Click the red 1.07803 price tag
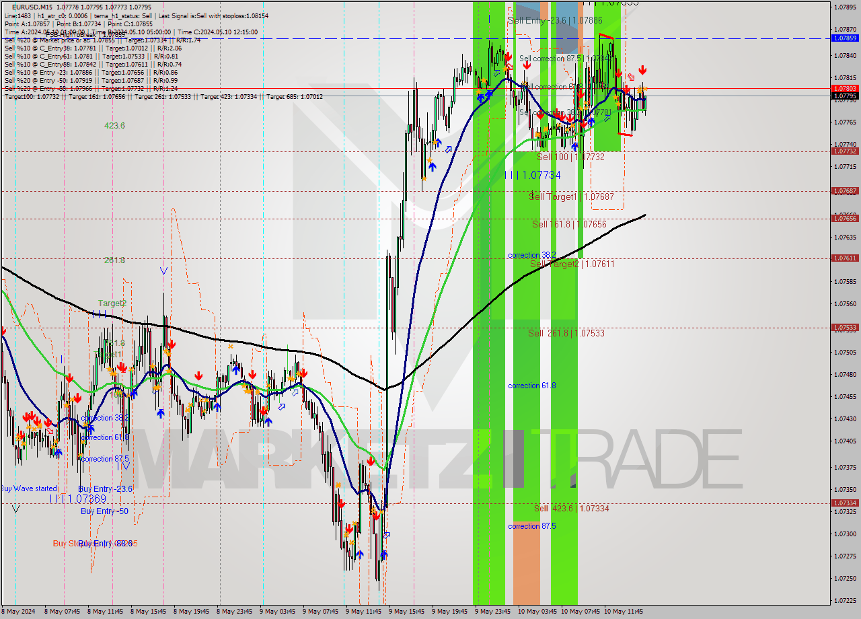The width and height of the screenshot is (861, 619). pos(845,88)
